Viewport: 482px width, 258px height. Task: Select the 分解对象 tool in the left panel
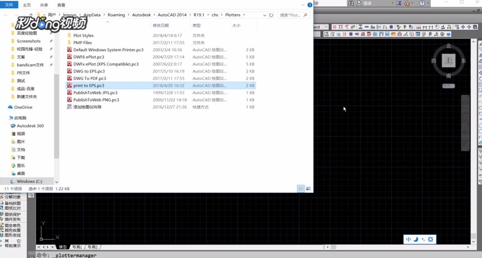click(13, 197)
